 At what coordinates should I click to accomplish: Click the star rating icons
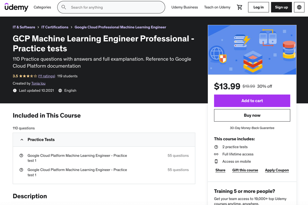pyautogui.click(x=28, y=76)
